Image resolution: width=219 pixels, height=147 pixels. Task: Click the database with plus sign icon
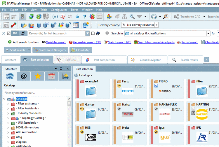click(x=53, y=25)
